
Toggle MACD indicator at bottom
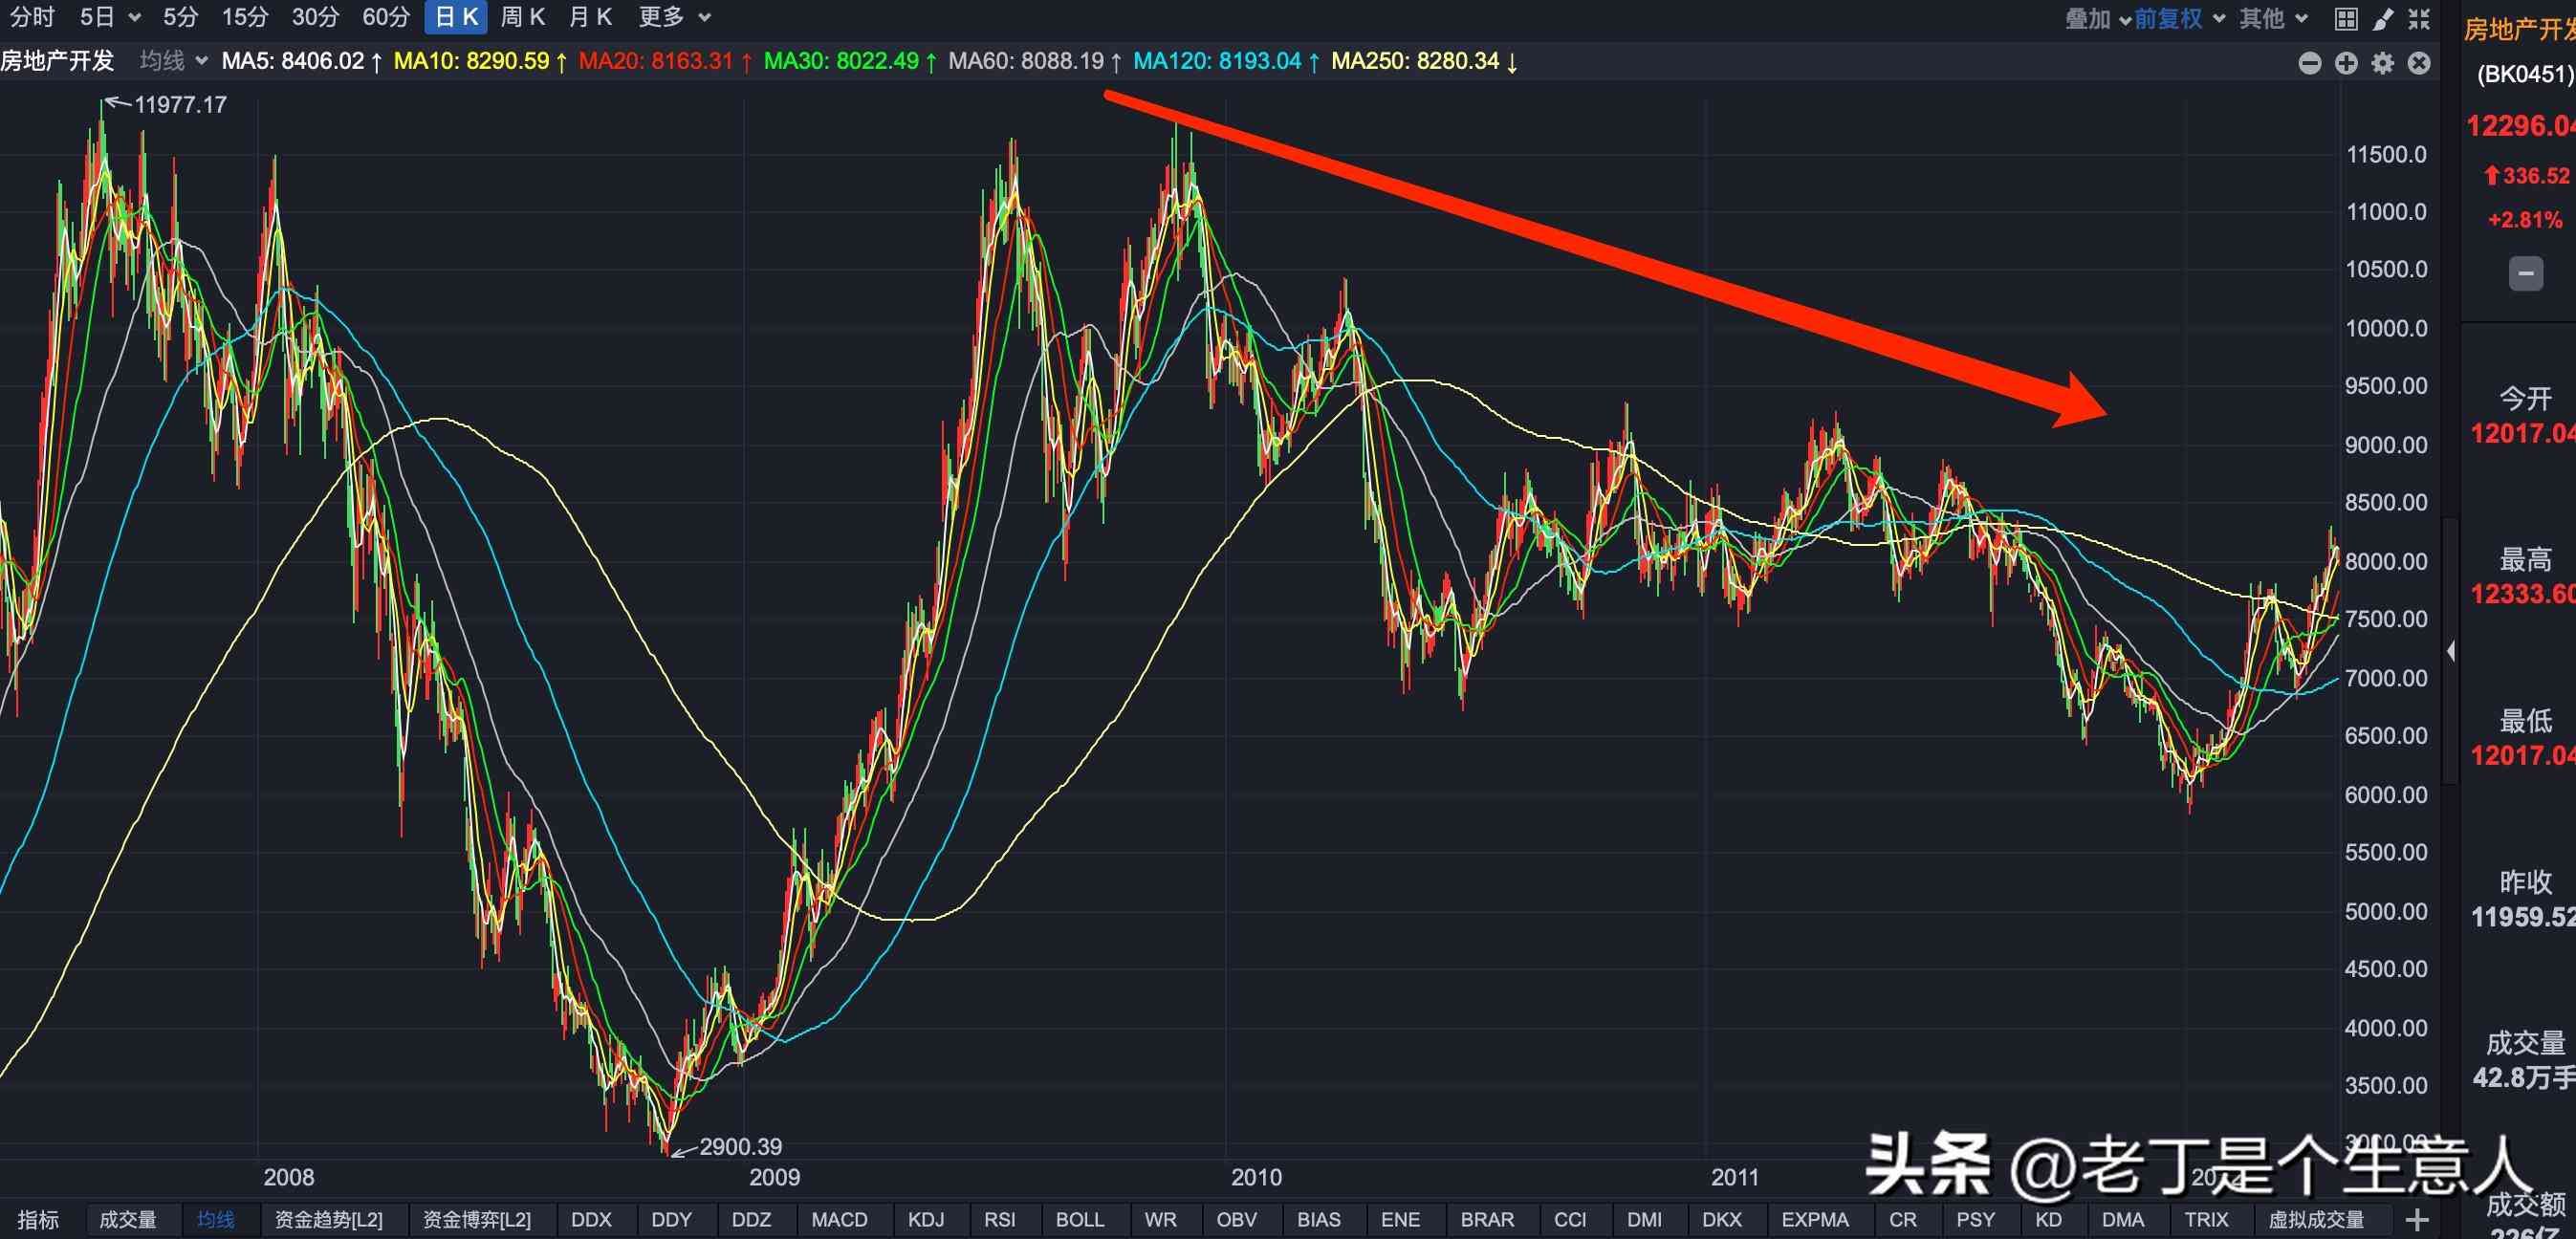(x=839, y=1219)
